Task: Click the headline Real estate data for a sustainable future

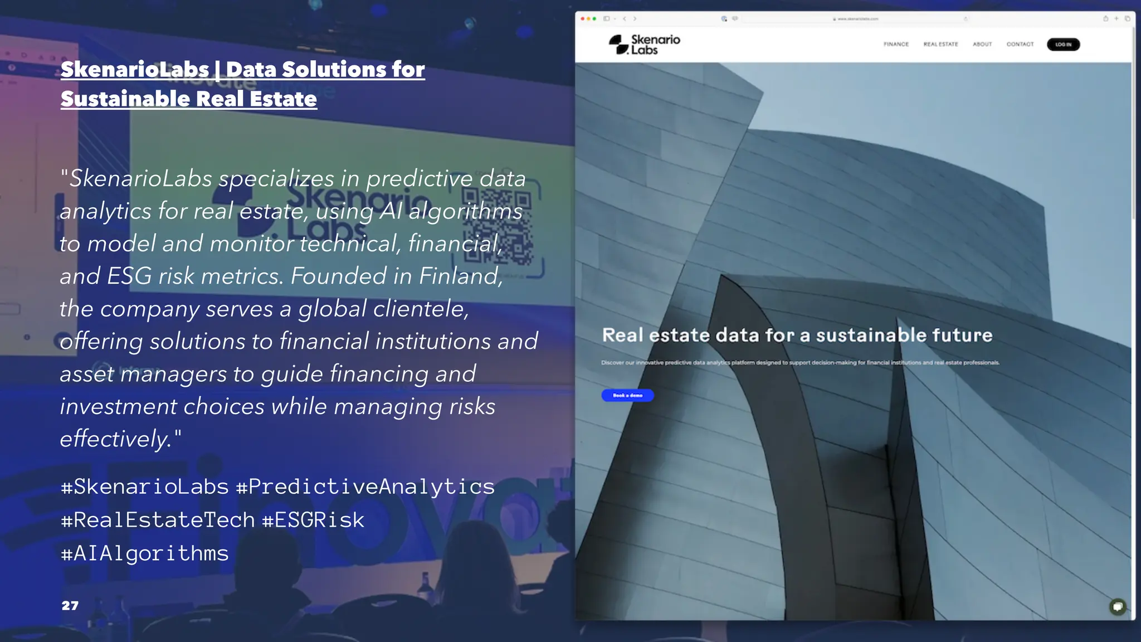Action: click(797, 335)
